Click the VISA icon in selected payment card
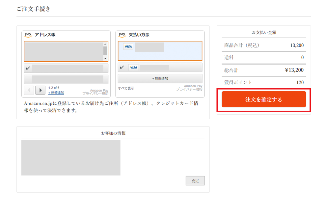 (128, 47)
